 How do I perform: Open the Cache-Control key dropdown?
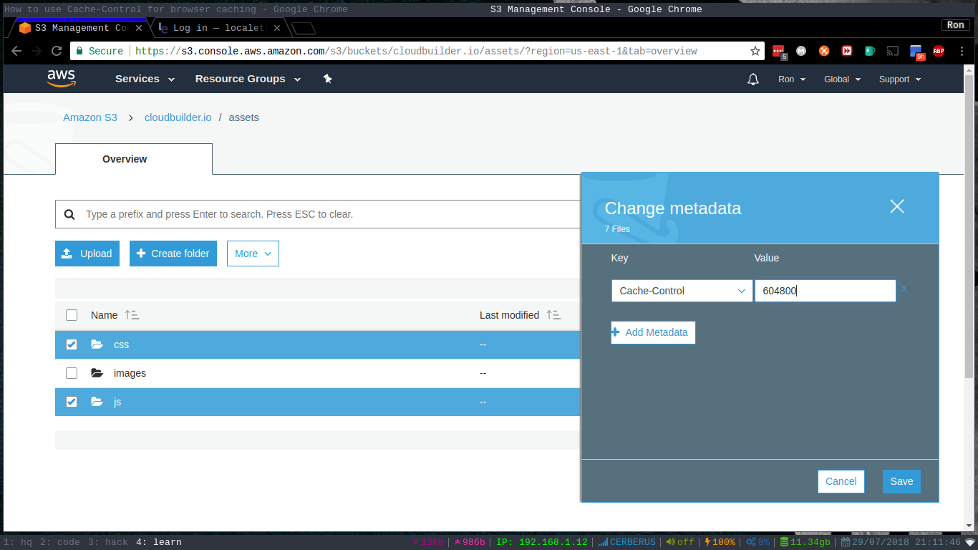[x=681, y=291]
